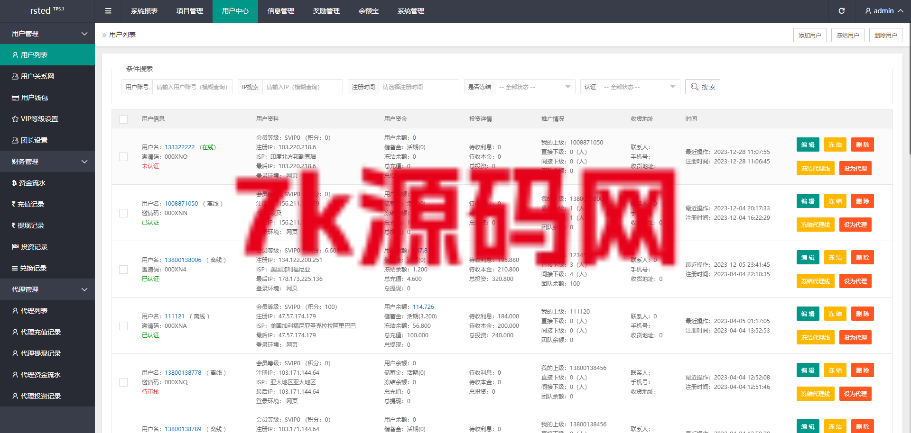Open the 信息管理 top menu
The image size is (911, 433).
click(281, 11)
